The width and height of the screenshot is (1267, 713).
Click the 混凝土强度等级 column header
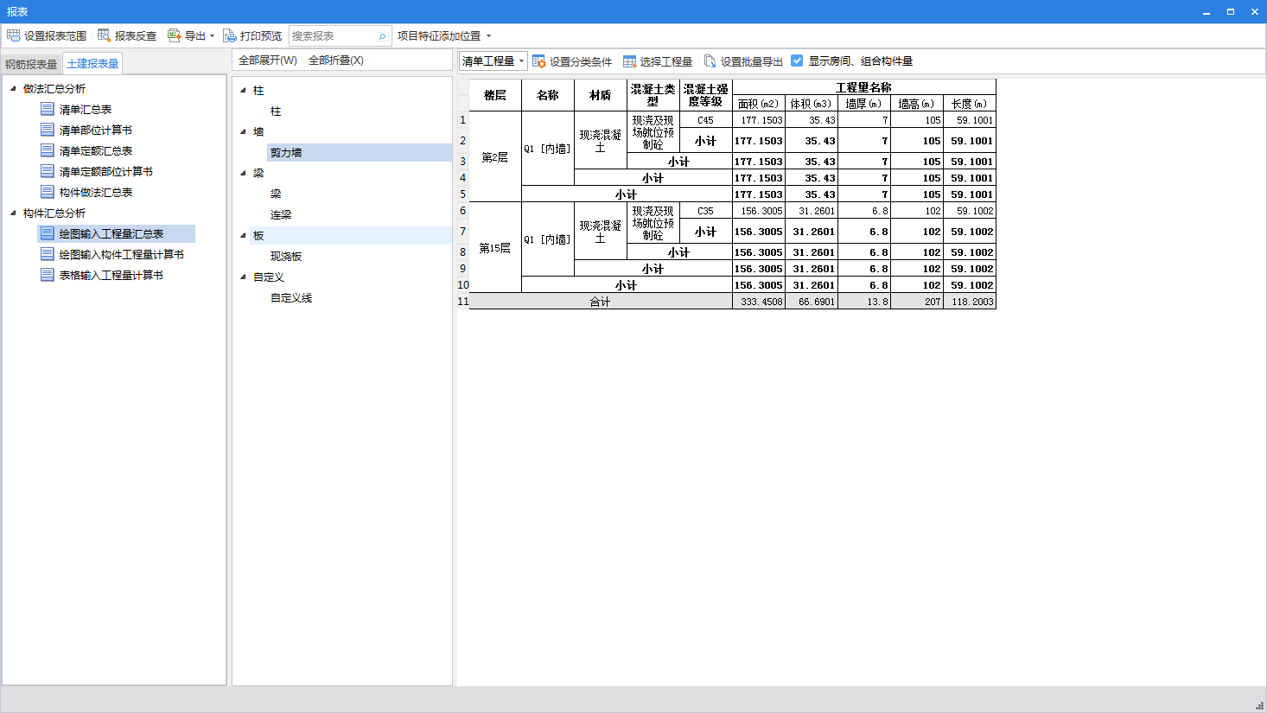(x=705, y=95)
